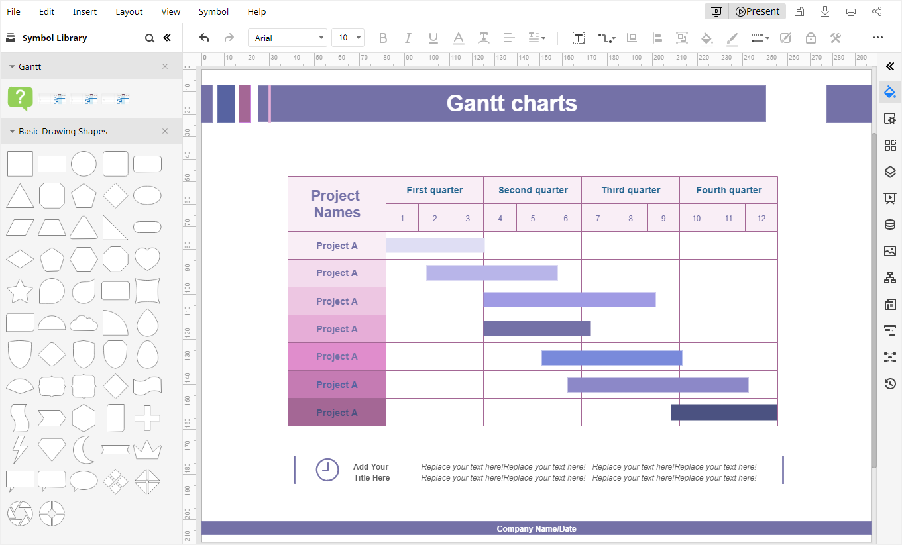
Task: Select the heart shape from Basic Drawing Shapes
Action: point(147,259)
